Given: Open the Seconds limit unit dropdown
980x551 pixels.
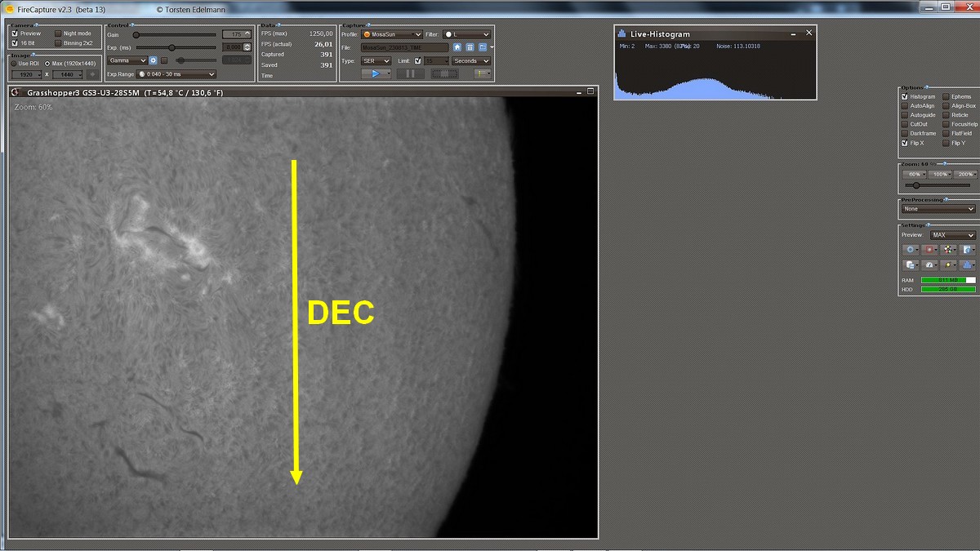Looking at the screenshot, I should (471, 60).
